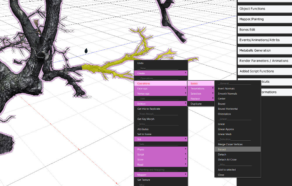Open Attributes from the context menu
The width and height of the screenshot is (292, 186).
[x=161, y=129]
